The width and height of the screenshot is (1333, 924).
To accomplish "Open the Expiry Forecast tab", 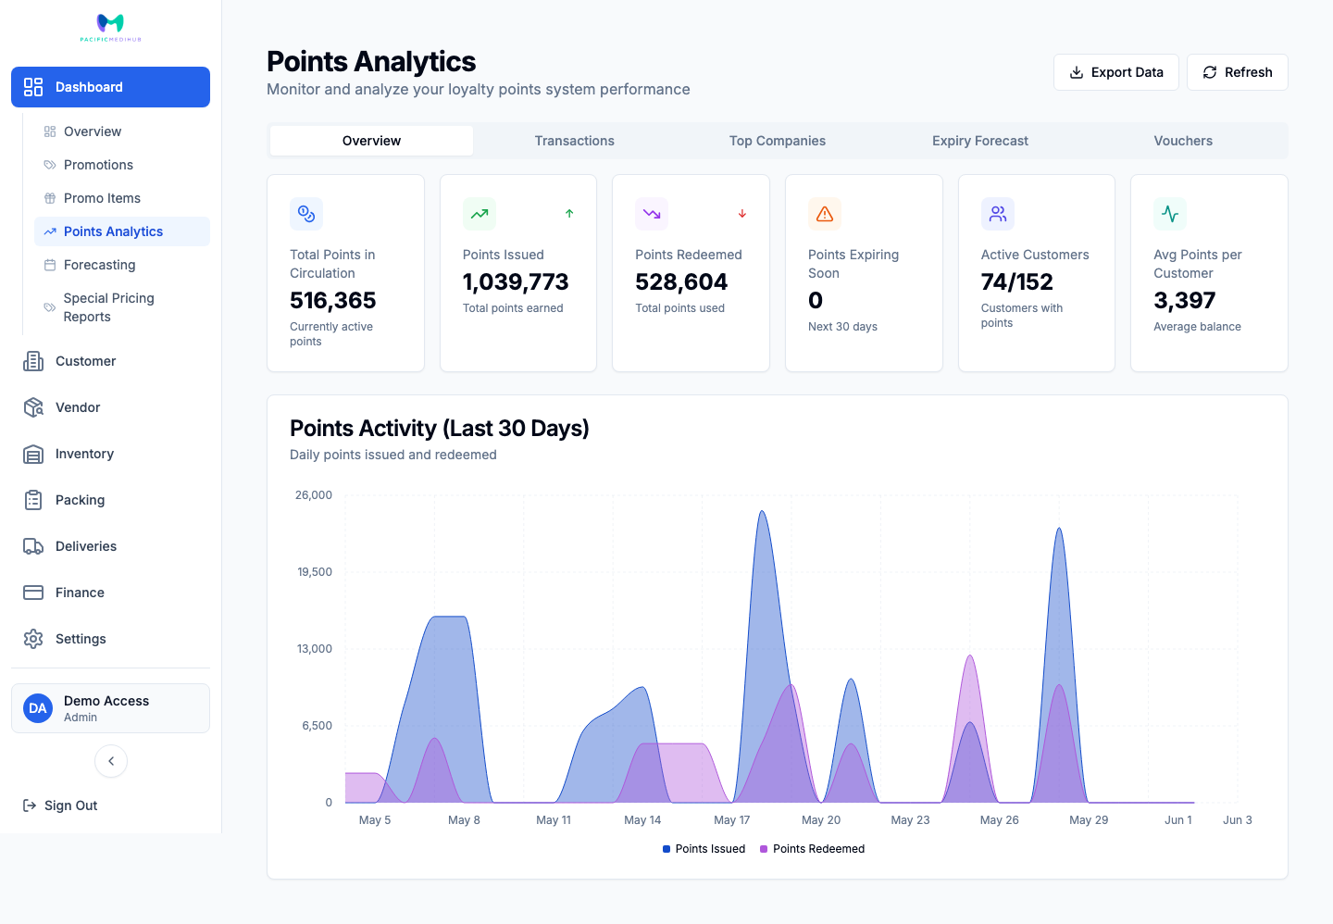I will click(980, 141).
